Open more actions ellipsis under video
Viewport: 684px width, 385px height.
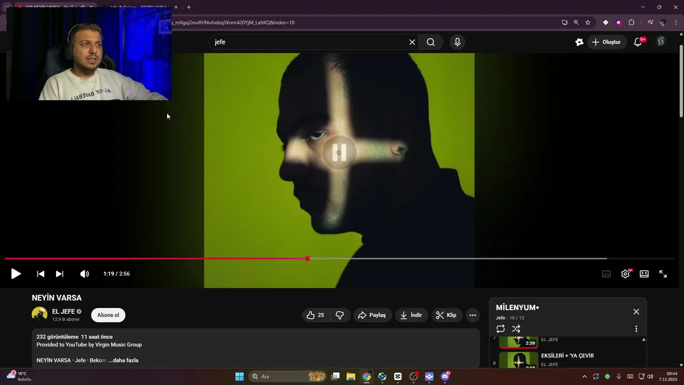(472, 315)
